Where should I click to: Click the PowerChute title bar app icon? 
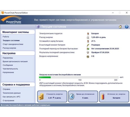point(3,13)
